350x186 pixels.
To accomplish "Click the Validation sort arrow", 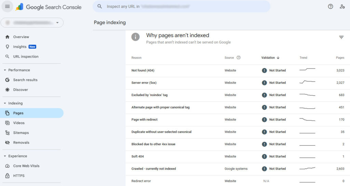I will coord(278,58).
